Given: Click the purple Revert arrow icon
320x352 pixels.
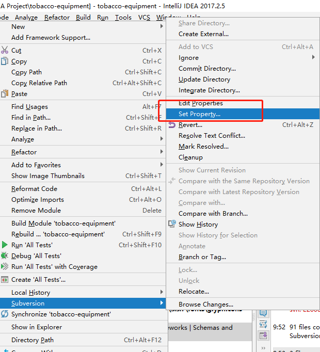Looking at the screenshot, I should [172, 124].
